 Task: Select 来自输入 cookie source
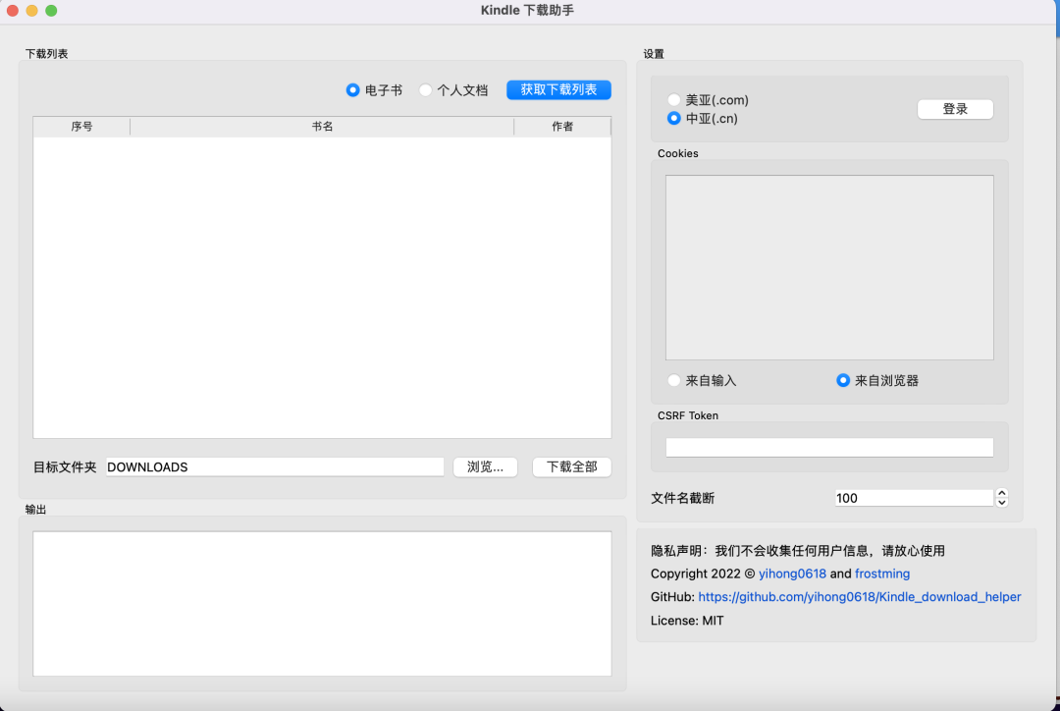[x=674, y=380]
